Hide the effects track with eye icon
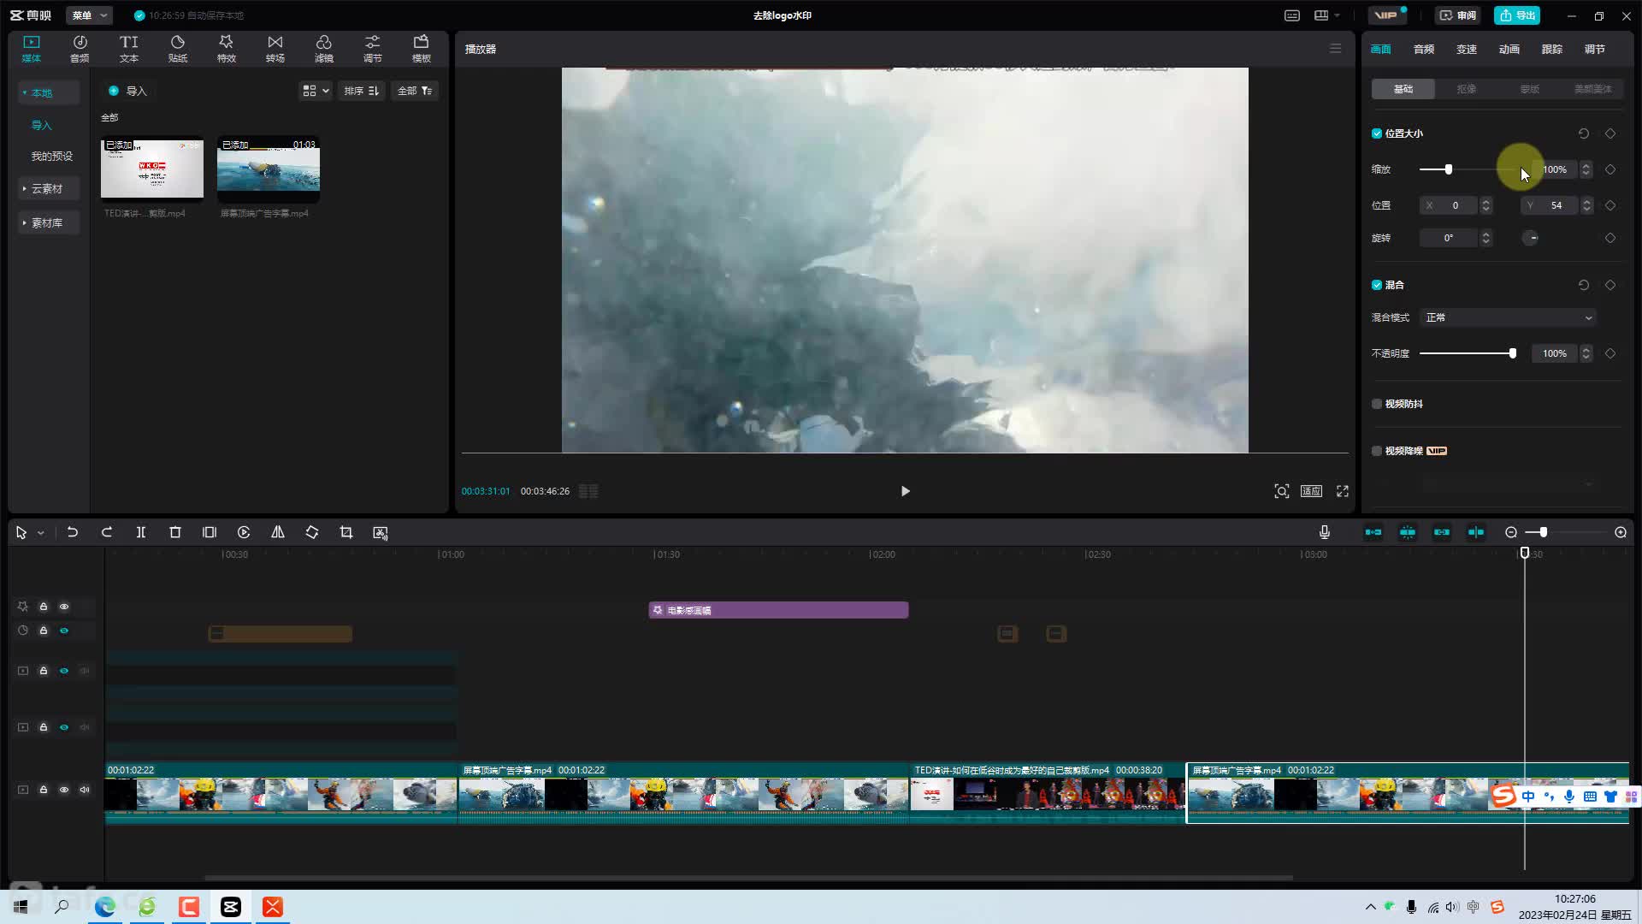Viewport: 1642px width, 924px height. [64, 607]
